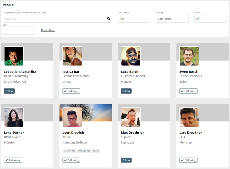The image size is (230, 169).
Task: Click the Reset filters link
Action: (48, 30)
